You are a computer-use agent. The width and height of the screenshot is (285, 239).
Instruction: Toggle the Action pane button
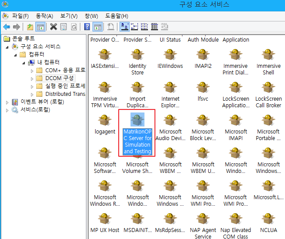point(98,27)
